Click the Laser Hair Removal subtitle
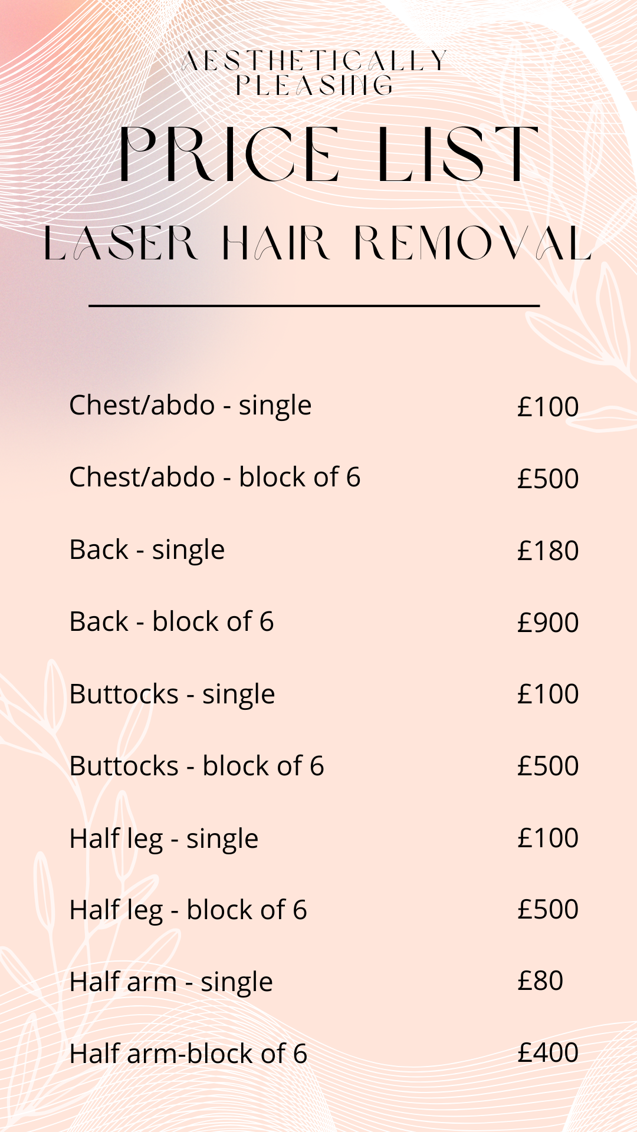 pos(317,243)
